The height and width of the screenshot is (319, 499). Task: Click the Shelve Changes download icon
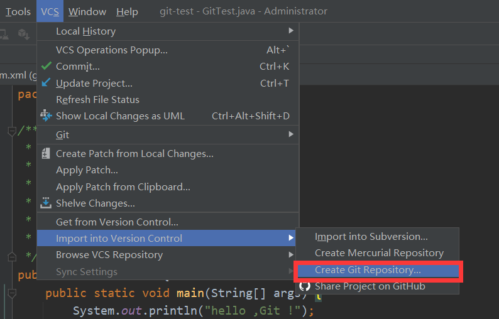(46, 203)
